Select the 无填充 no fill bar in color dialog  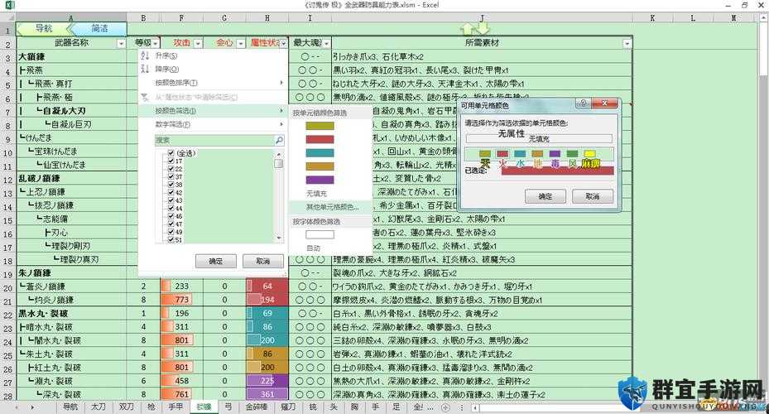[539, 139]
